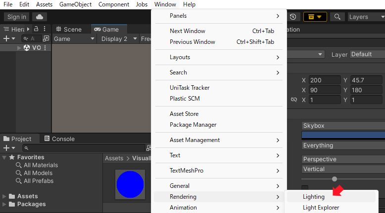Open the Edit menu
The height and width of the screenshot is (213, 385).
(x=24, y=4)
